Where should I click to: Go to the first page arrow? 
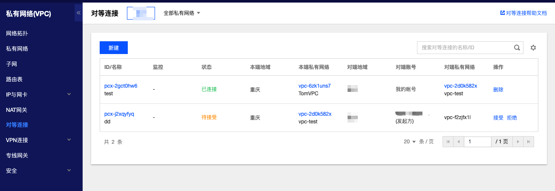coord(448,142)
